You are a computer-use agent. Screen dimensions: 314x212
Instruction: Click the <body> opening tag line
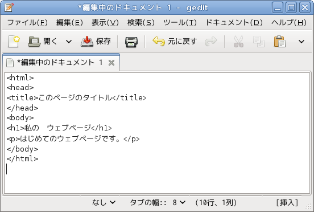[x=20, y=118]
